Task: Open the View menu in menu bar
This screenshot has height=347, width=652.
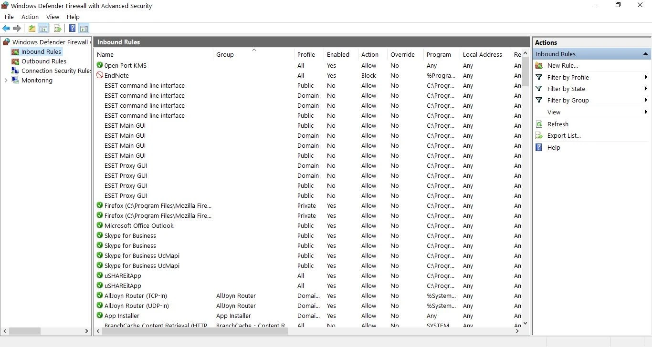Action: [53, 17]
